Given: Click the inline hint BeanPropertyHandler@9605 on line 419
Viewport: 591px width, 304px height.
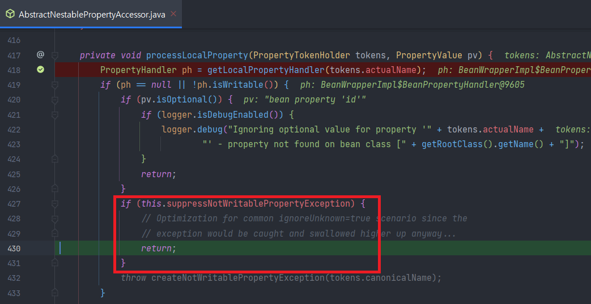Looking at the screenshot, I should tap(413, 85).
